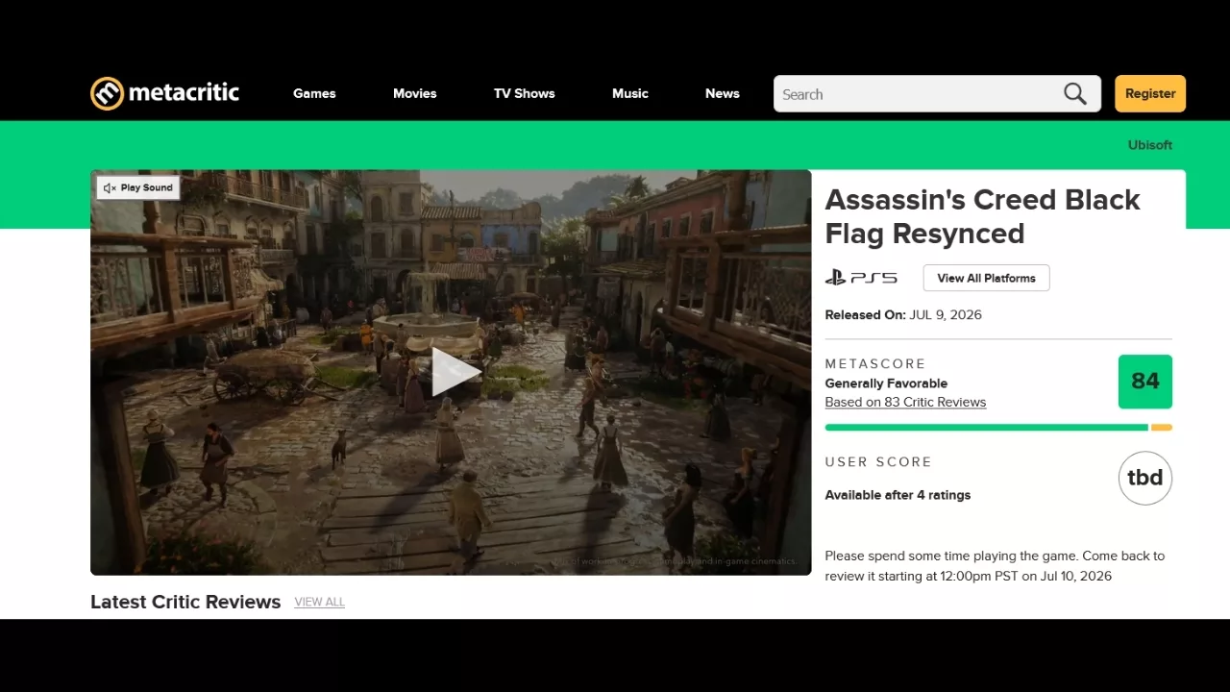The height and width of the screenshot is (692, 1230).
Task: Click the Latest Critic Reviews heading
Action: pos(185,602)
